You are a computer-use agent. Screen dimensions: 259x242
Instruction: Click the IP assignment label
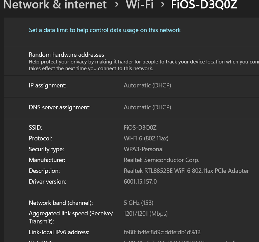click(x=47, y=85)
